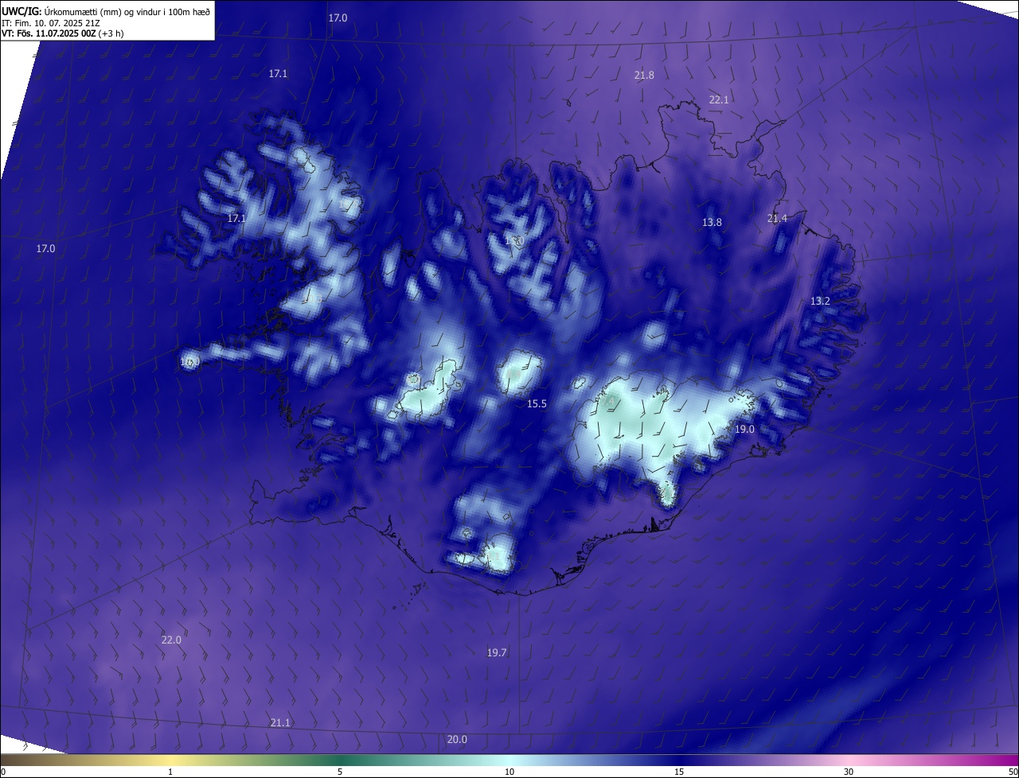Click the 13.2 value label
1019x778 pixels.
pyautogui.click(x=820, y=301)
